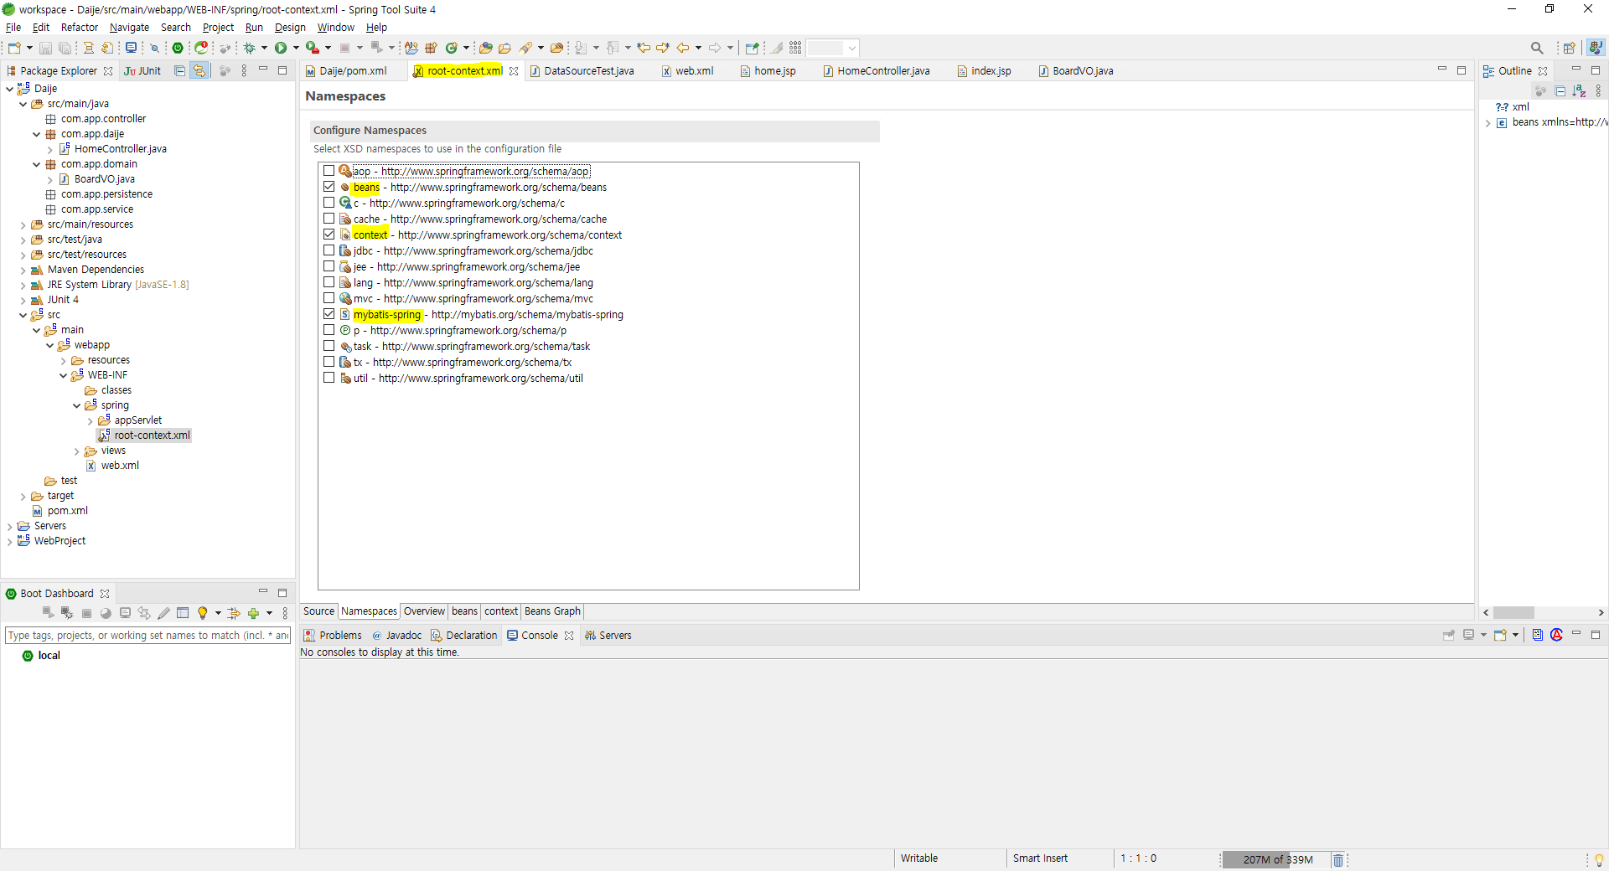Expand the Servers project node
Screen dimensions: 1609x871
point(9,526)
